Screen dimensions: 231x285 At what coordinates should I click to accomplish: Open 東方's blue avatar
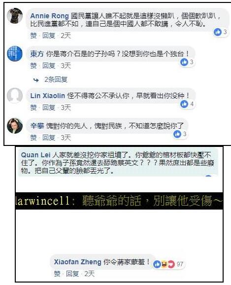pos(15,54)
